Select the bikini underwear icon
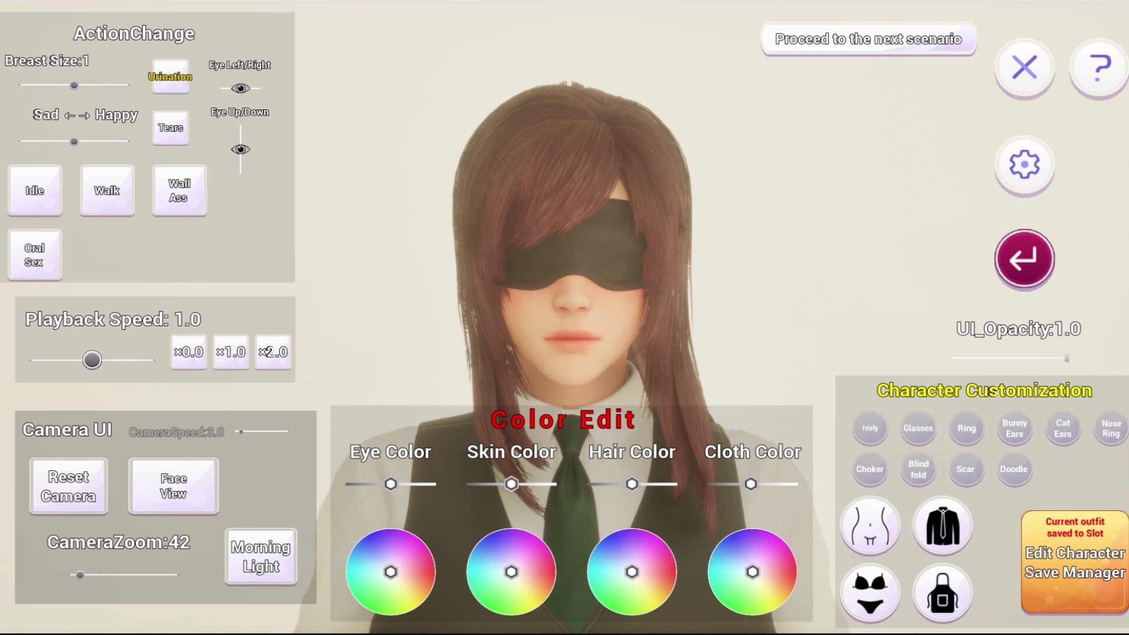Viewport: 1129px width, 635px height. tap(870, 593)
